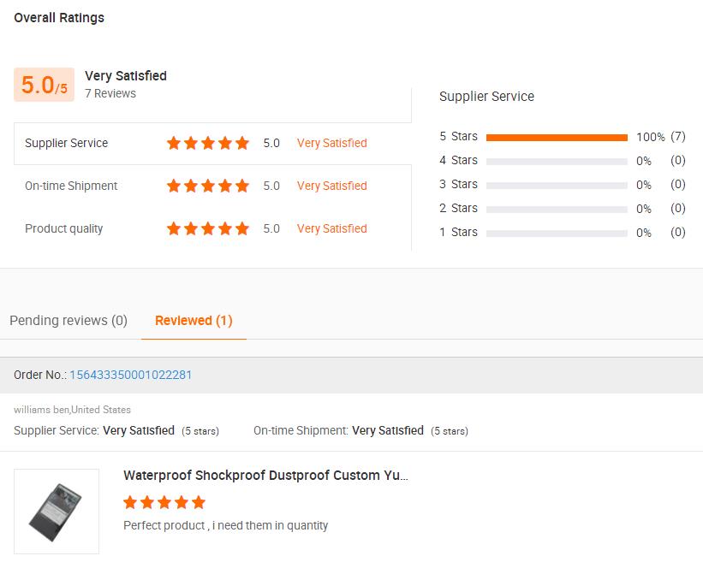
Task: Click the 5.0/5 overall score badge
Action: [x=44, y=86]
